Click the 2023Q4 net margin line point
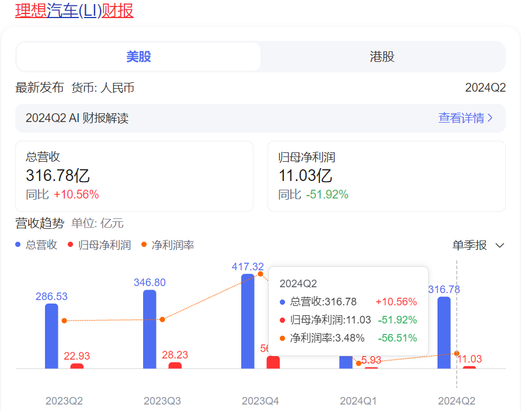Viewport: 521px width, 411px height. tap(260, 274)
